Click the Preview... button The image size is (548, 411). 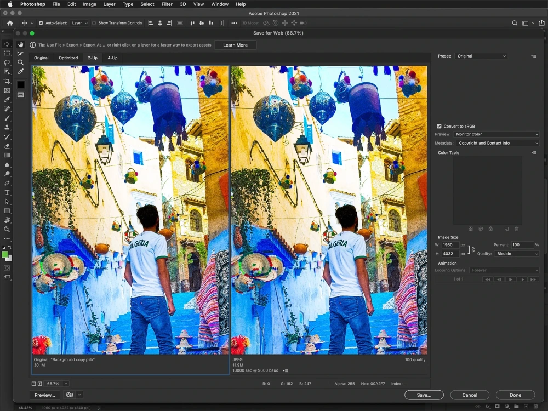(x=45, y=395)
